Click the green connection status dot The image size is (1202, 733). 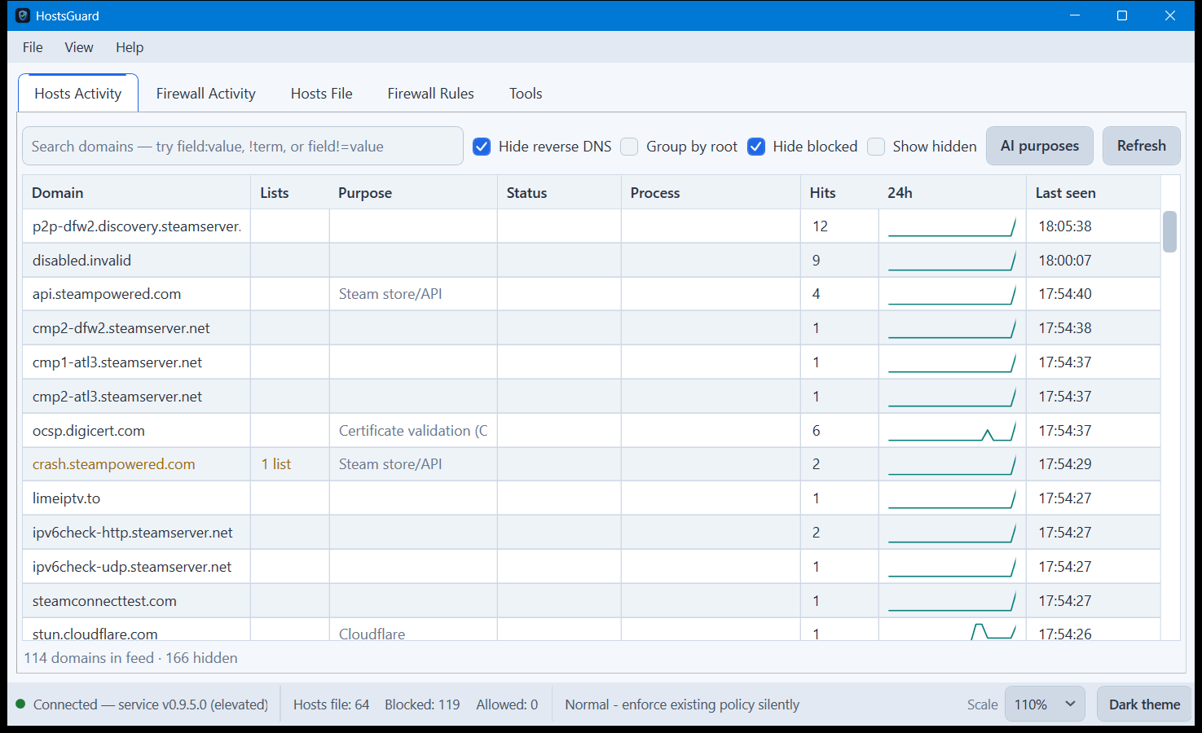20,704
